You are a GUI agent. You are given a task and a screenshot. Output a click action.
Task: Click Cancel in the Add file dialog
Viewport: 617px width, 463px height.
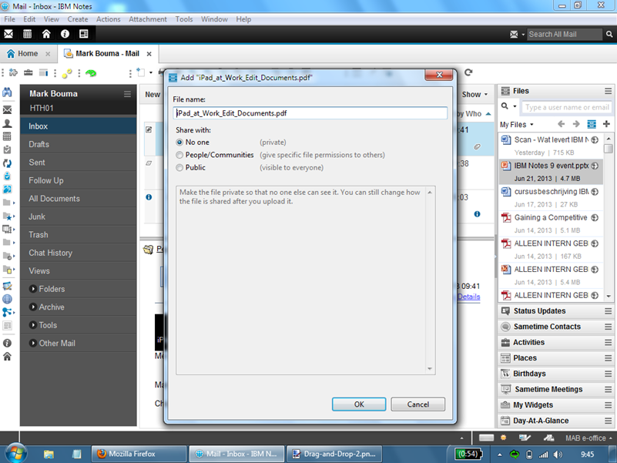[418, 404]
